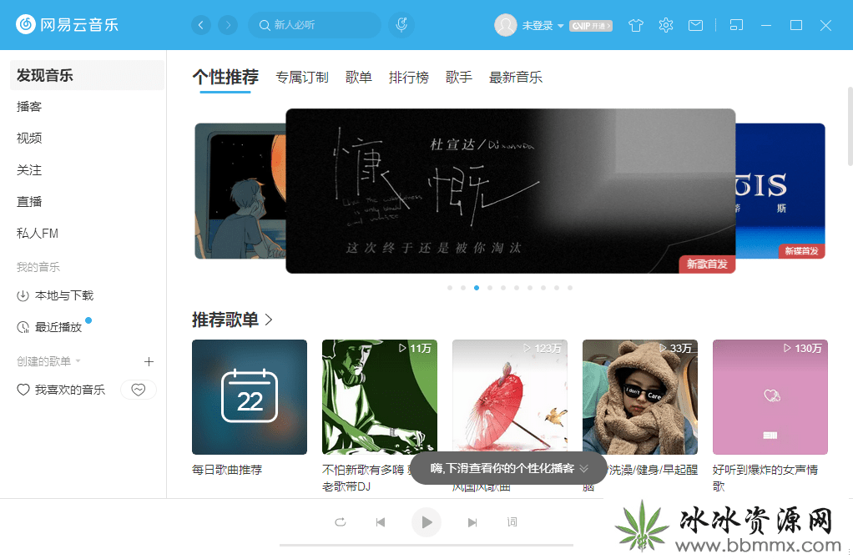The height and width of the screenshot is (559, 853).
Task: Open the pink 130万 playlist cover
Action: (x=770, y=397)
